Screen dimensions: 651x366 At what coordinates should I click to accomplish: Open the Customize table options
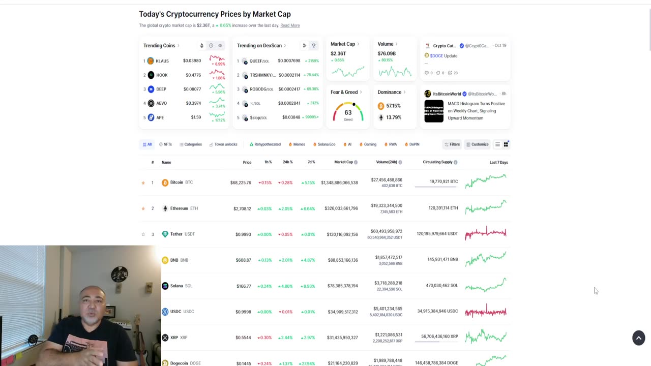[478, 144]
